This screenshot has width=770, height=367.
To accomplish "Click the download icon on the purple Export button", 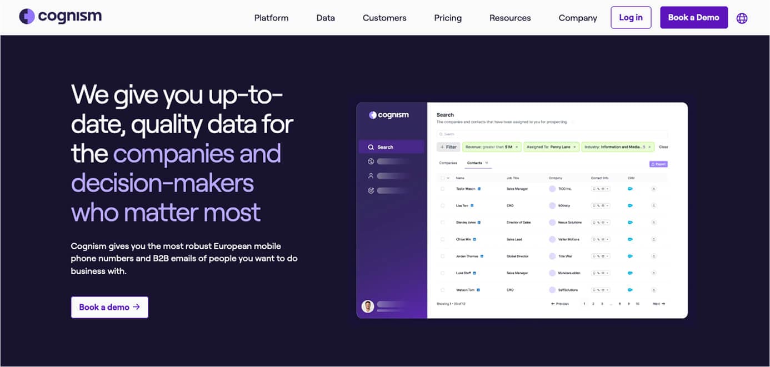I will click(653, 164).
